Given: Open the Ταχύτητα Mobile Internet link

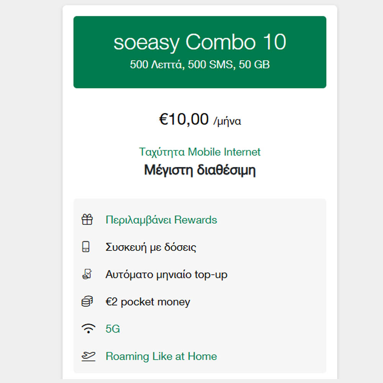Looking at the screenshot, I should click(x=200, y=152).
